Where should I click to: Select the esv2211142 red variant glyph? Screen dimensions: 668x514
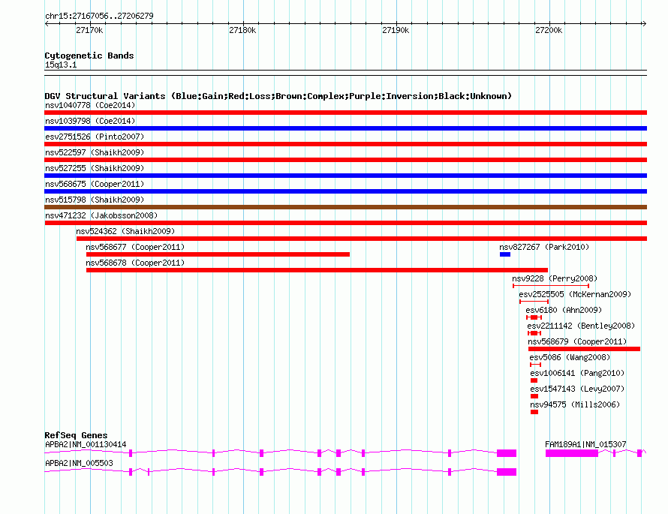(534, 333)
